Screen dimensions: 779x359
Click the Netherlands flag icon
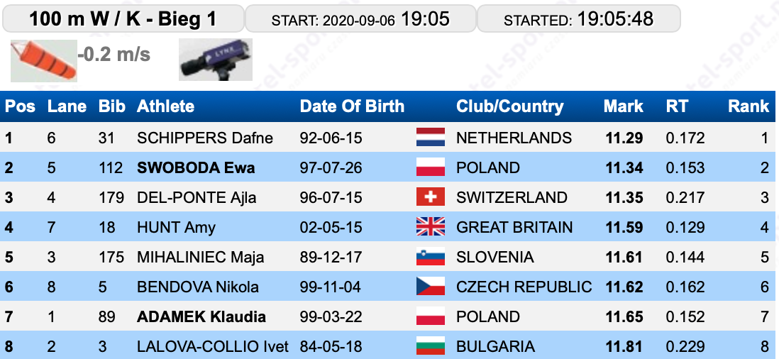click(430, 138)
